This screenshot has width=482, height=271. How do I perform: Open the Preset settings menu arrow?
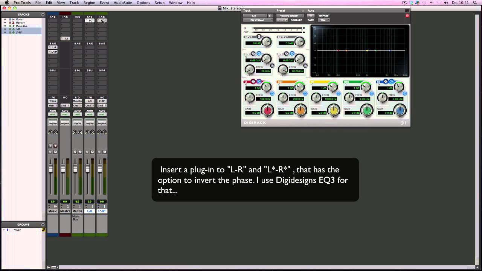coord(303,11)
